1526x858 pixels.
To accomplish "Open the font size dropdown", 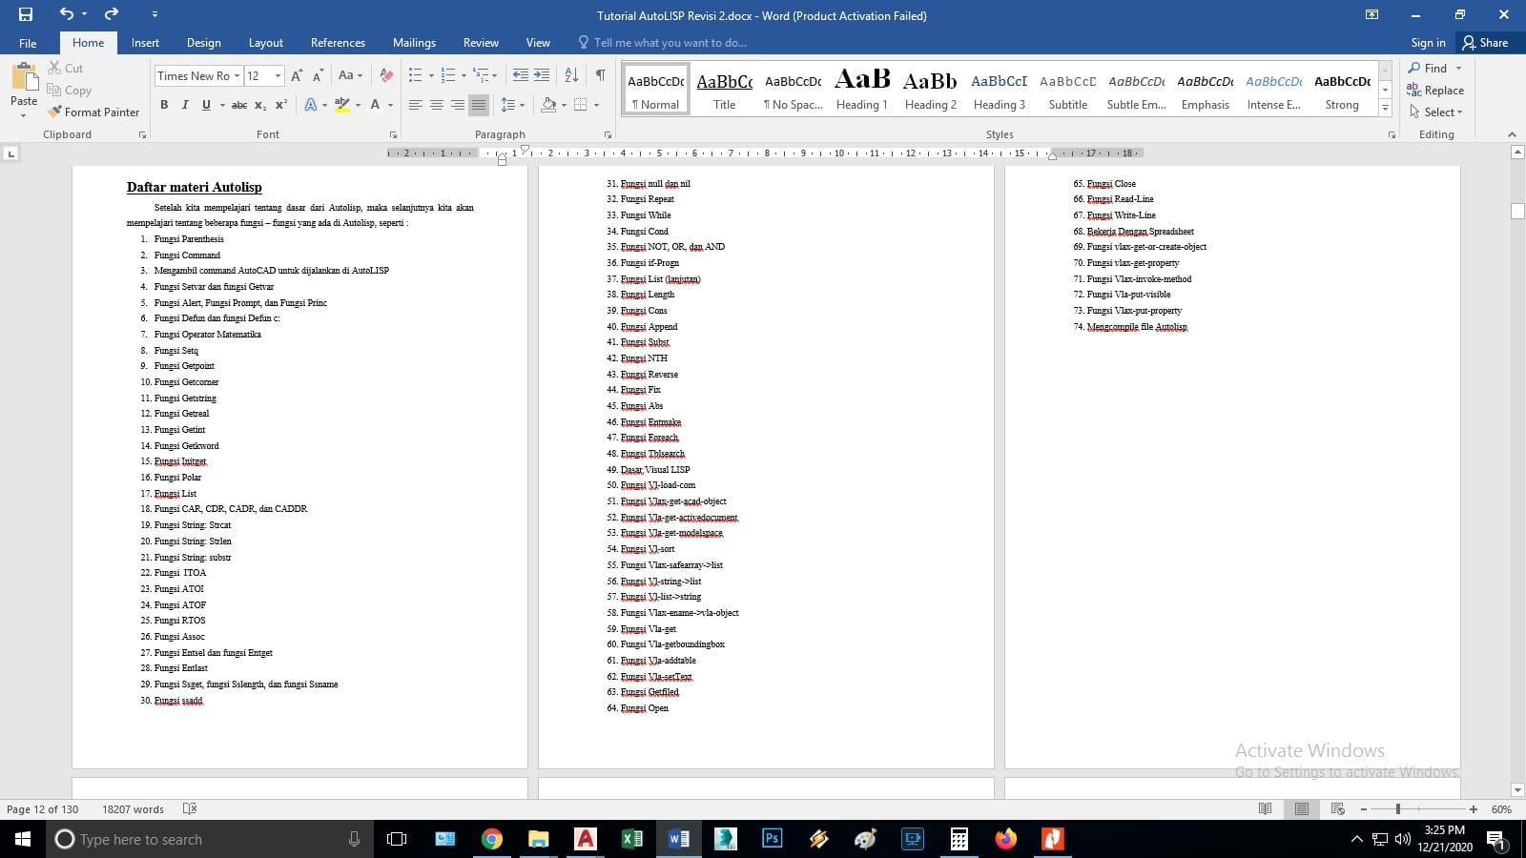I will click(x=278, y=75).
